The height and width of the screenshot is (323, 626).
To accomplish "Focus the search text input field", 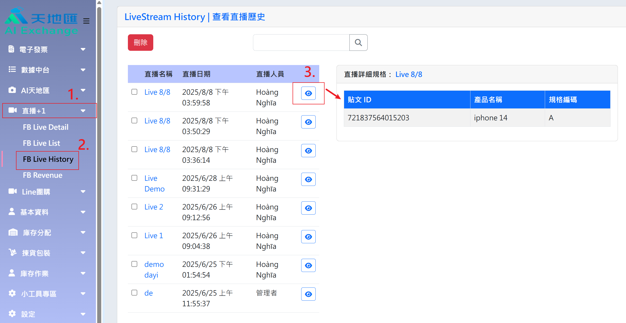I will (x=301, y=42).
